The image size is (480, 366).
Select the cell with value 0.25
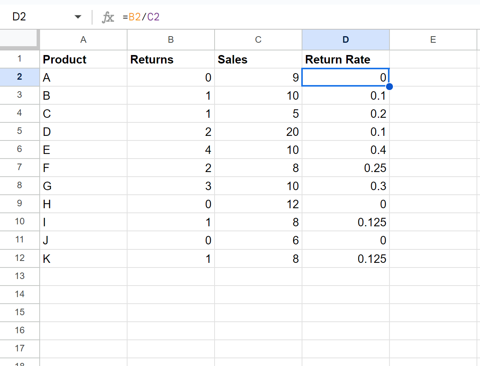pyautogui.click(x=346, y=167)
